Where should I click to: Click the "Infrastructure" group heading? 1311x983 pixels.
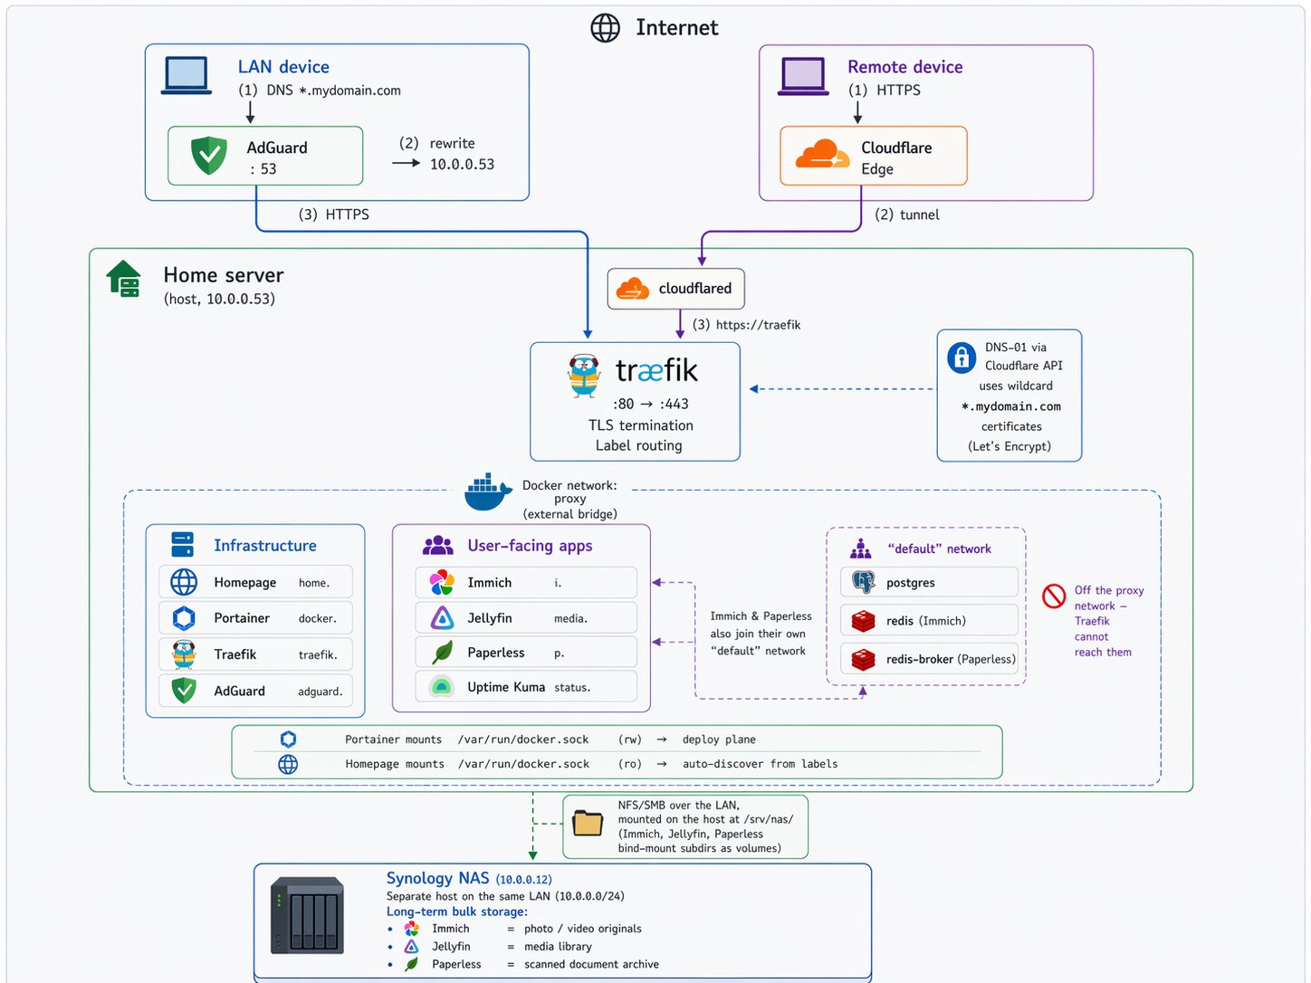click(265, 546)
